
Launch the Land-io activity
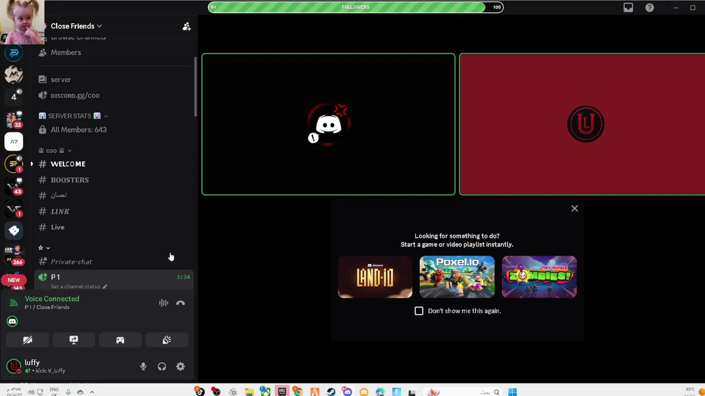(375, 277)
